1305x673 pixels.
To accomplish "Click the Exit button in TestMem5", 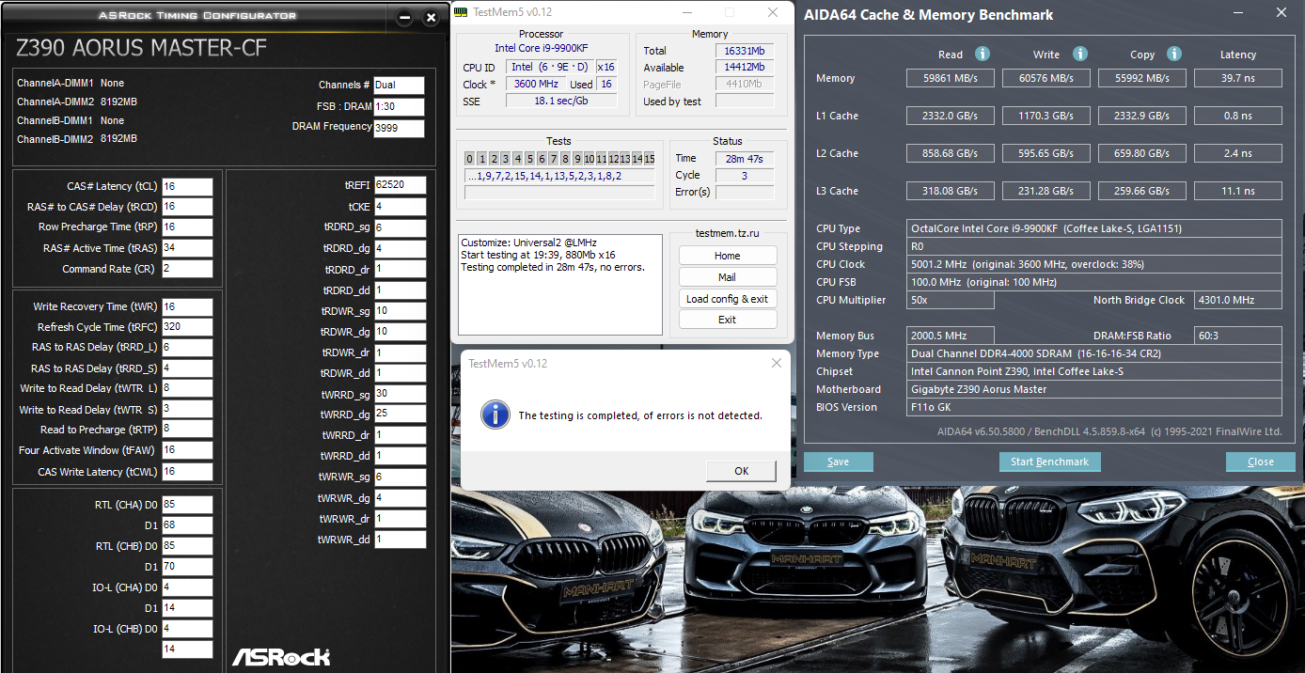I will click(727, 320).
